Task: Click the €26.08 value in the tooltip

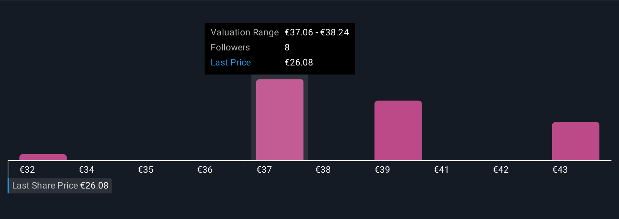Action: 299,62
